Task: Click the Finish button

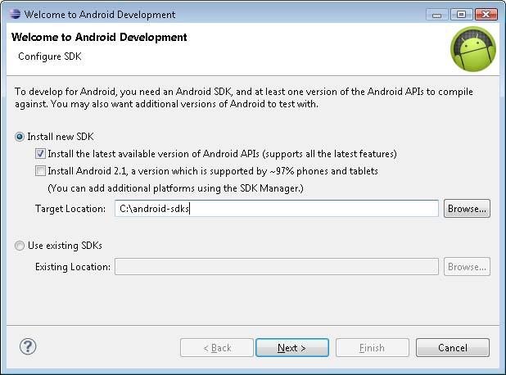Action: [x=373, y=347]
